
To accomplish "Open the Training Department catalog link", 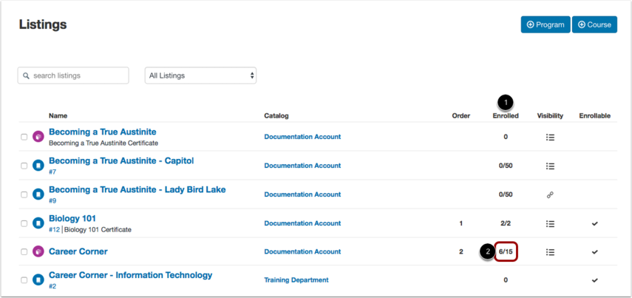I will tap(296, 280).
